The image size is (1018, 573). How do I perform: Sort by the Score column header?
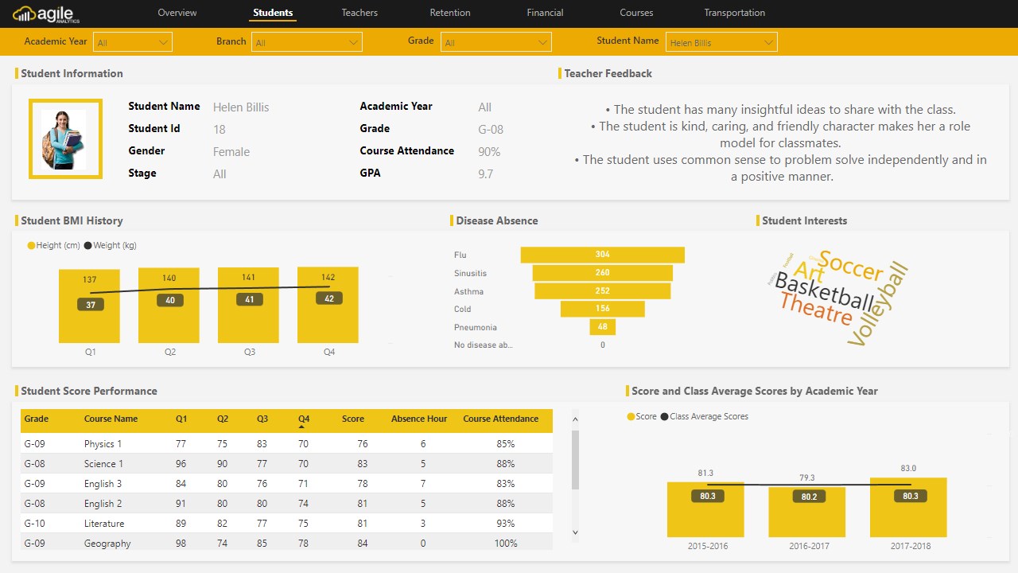(x=353, y=419)
